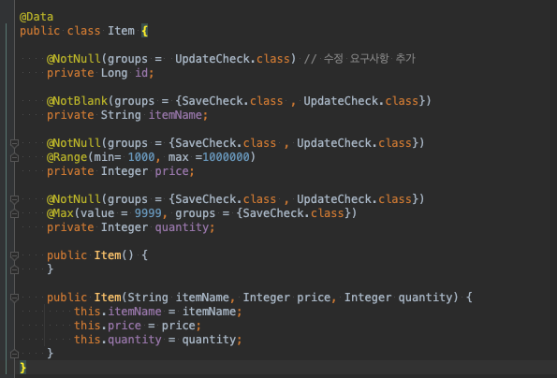Click the max value 1000000 in @Range
This screenshot has width=557, height=378.
pyautogui.click(x=227, y=157)
